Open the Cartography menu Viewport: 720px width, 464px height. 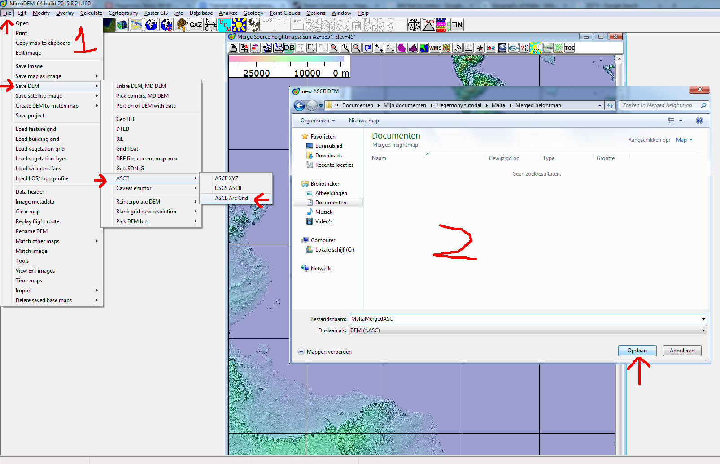click(123, 13)
